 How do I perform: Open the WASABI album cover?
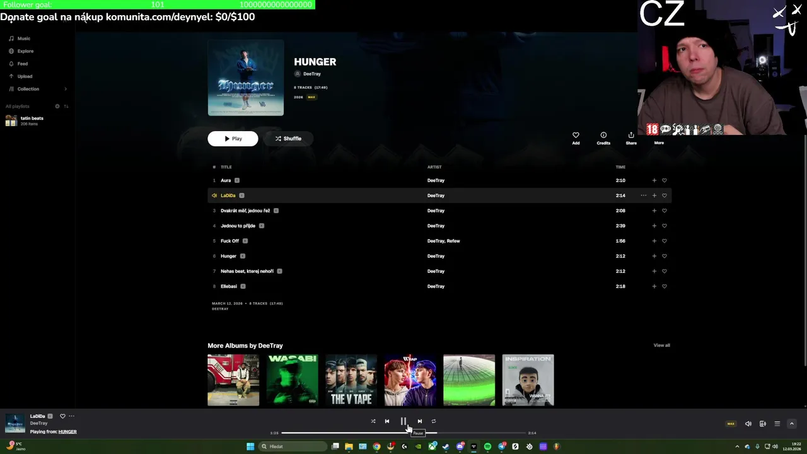point(292,380)
